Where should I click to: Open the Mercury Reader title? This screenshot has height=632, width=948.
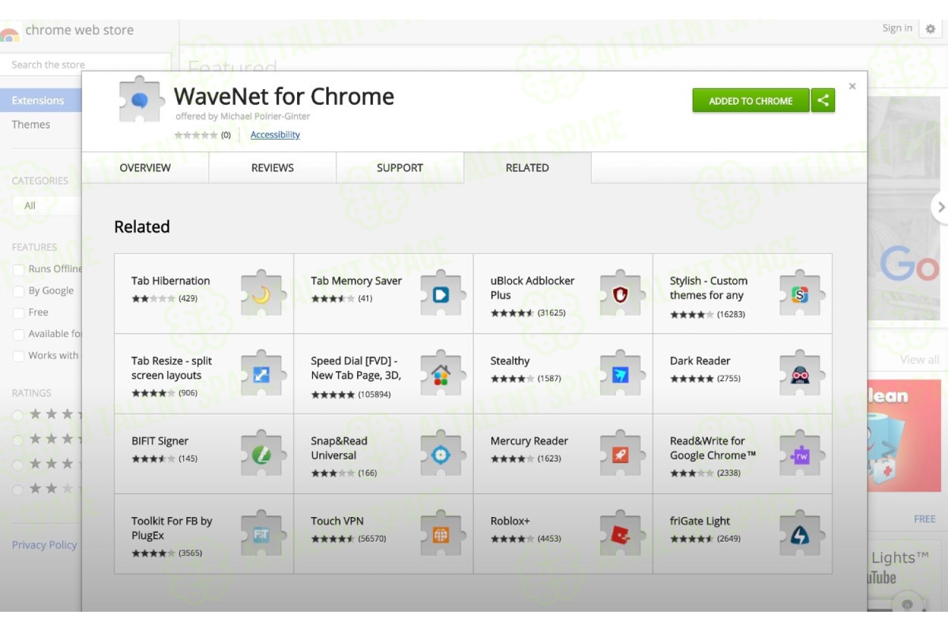tap(529, 441)
